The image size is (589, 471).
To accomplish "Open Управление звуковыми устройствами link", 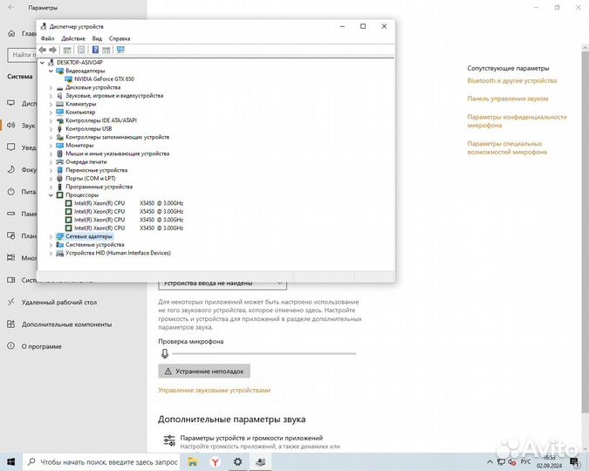I will [x=214, y=390].
